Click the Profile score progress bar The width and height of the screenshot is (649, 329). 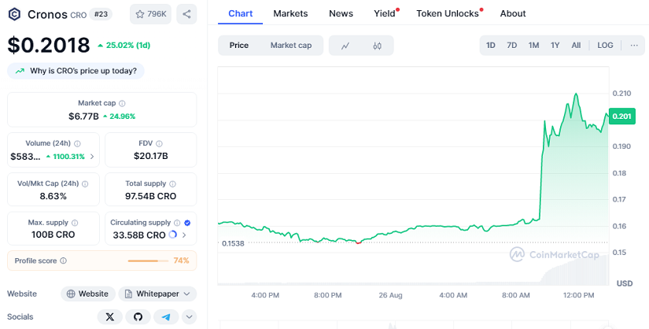pos(148,261)
